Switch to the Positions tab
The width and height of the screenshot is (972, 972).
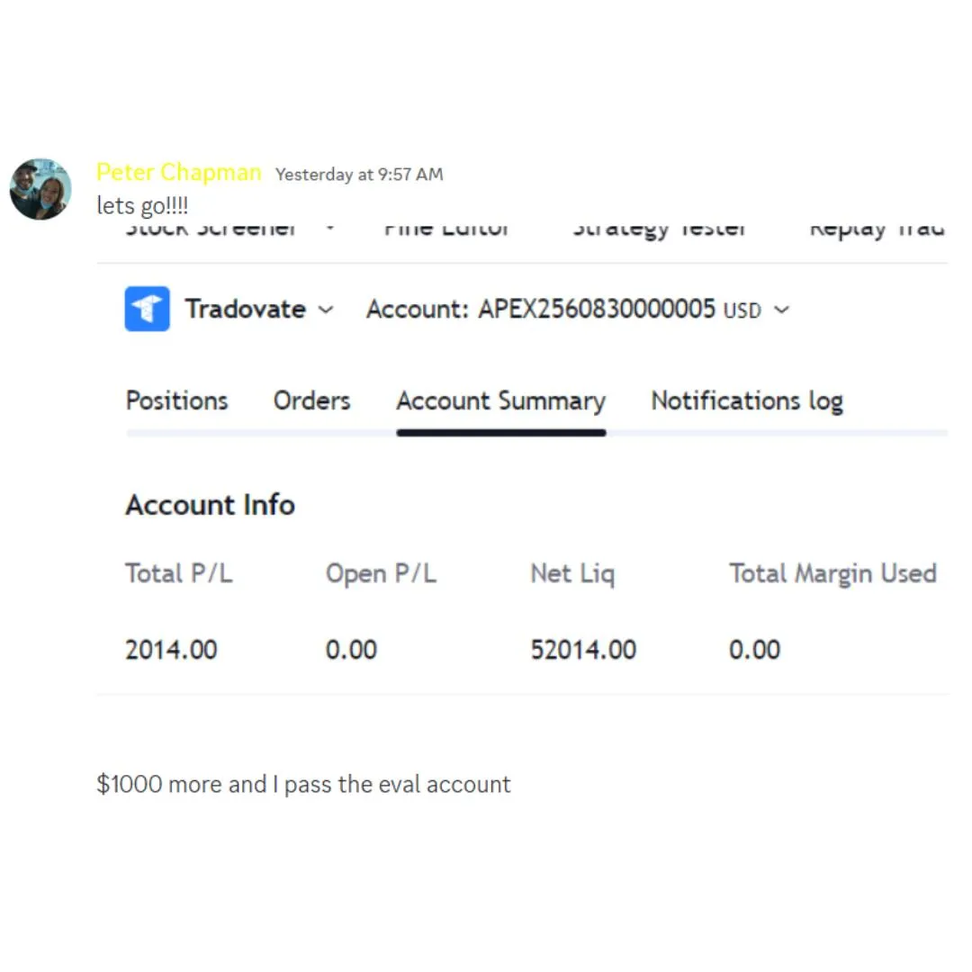tap(176, 401)
